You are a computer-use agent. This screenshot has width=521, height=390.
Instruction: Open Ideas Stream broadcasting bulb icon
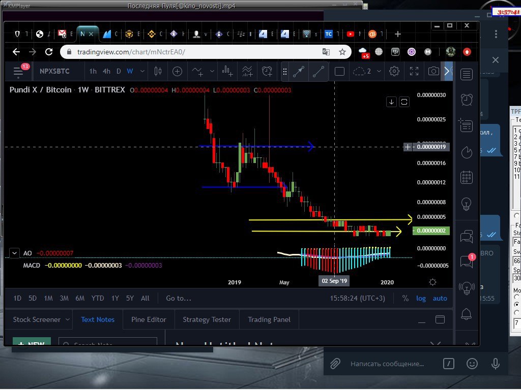[x=467, y=288]
